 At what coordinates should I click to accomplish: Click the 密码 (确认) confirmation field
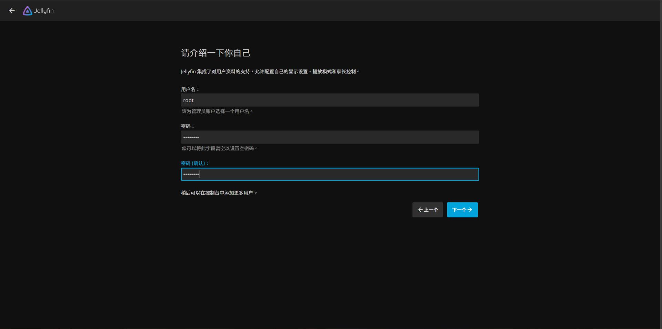pyautogui.click(x=330, y=174)
